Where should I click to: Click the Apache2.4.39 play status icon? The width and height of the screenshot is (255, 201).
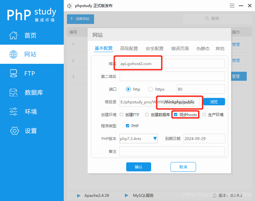coord(79,196)
